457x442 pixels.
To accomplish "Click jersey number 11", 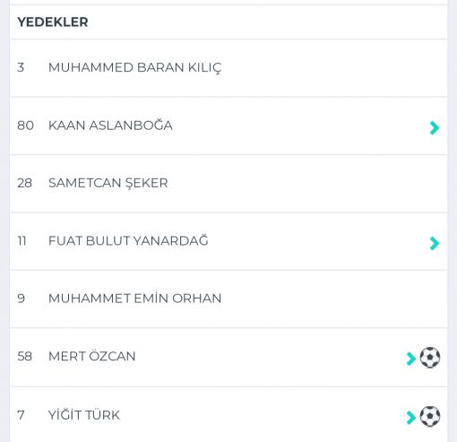I will tap(22, 241).
